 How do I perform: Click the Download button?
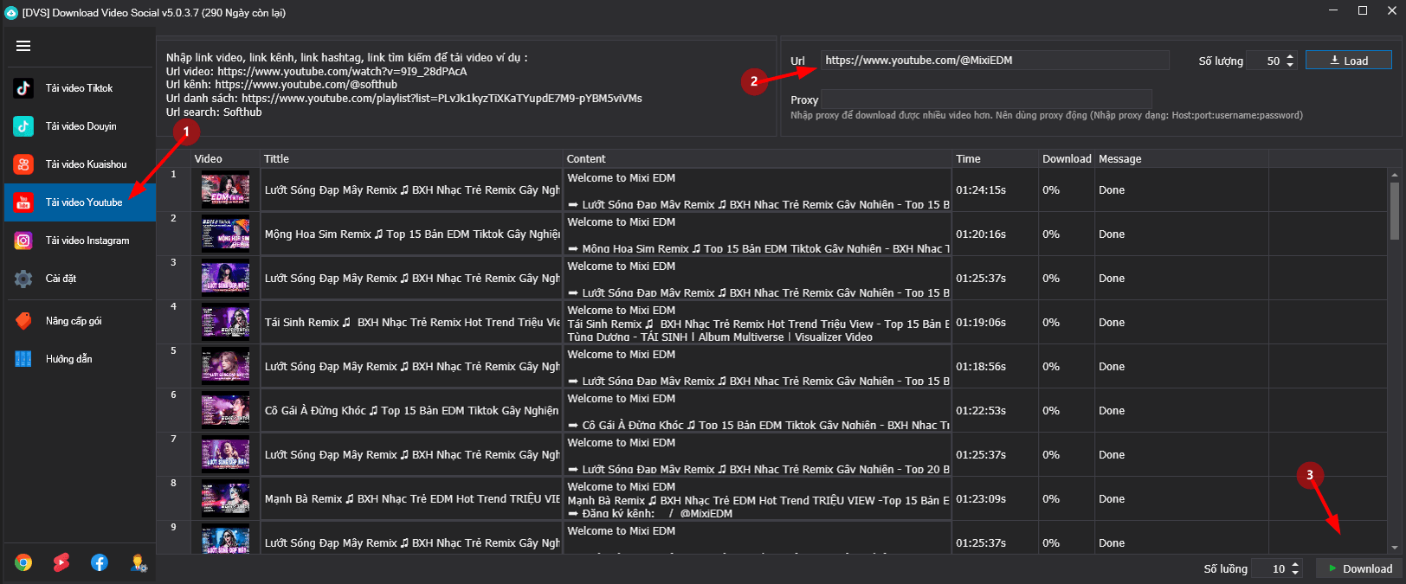click(1358, 568)
